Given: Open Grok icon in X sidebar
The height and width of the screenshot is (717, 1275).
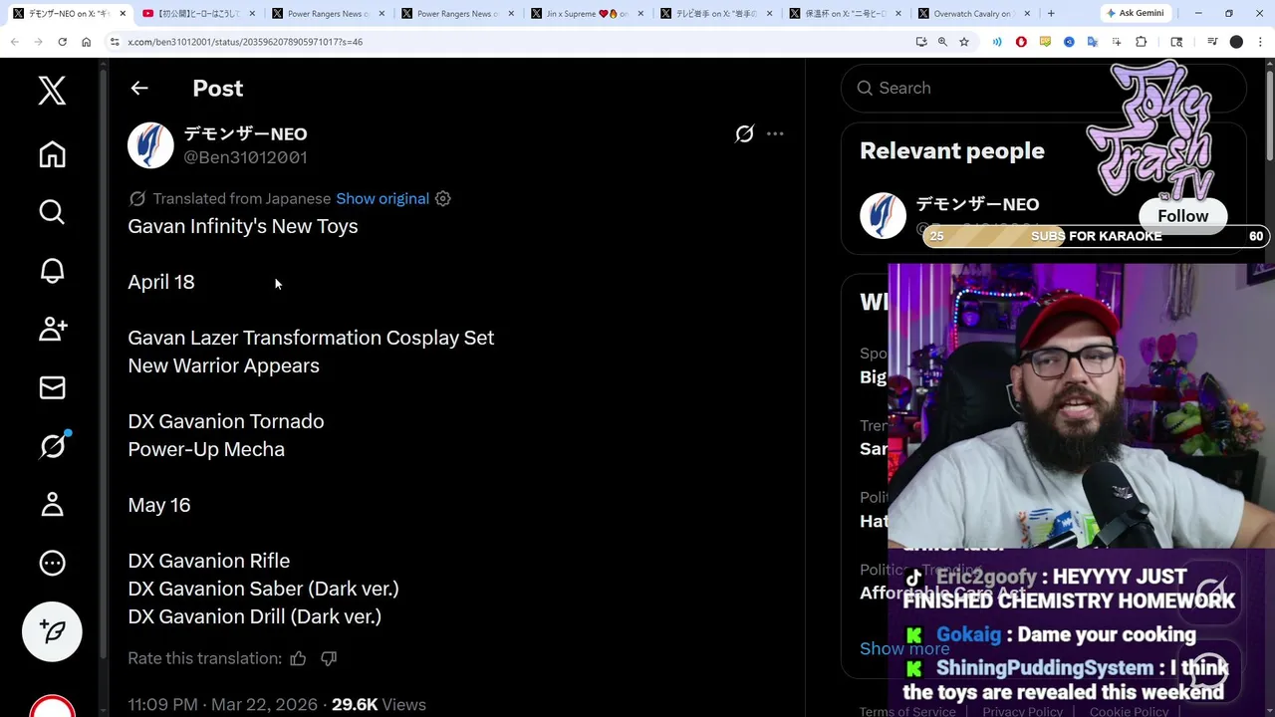Looking at the screenshot, I should [52, 446].
